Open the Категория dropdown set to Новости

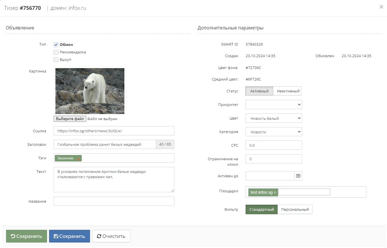pyautogui.click(x=273, y=132)
